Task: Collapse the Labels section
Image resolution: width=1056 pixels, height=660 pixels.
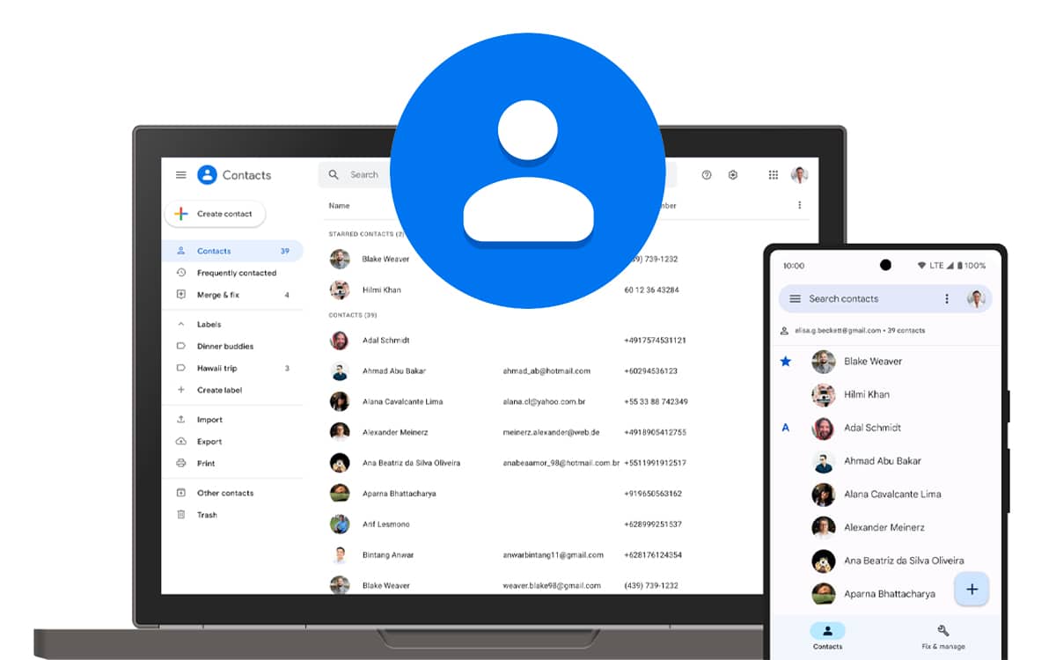Action: [181, 325]
